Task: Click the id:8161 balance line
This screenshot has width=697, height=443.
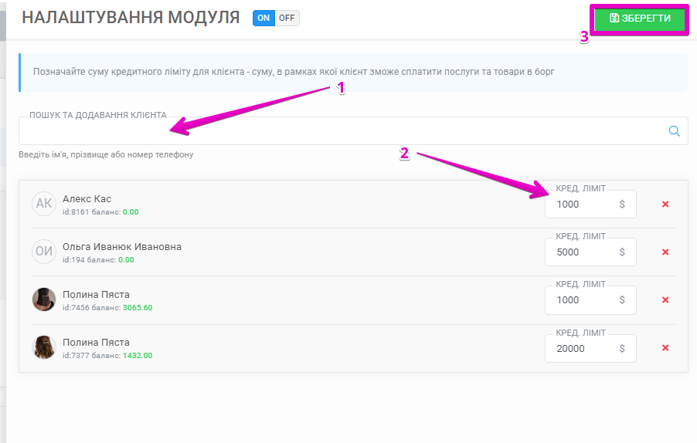Action: pyautogui.click(x=100, y=212)
